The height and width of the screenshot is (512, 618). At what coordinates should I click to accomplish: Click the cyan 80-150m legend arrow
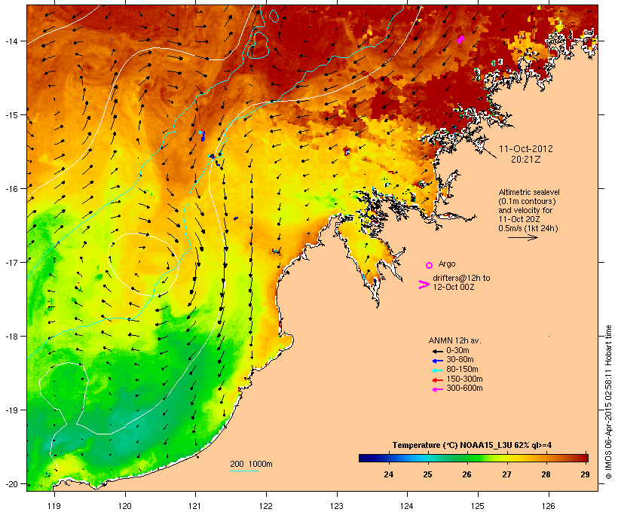coord(437,370)
